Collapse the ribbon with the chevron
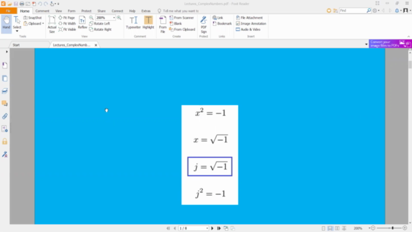412x232 pixels. point(409,37)
